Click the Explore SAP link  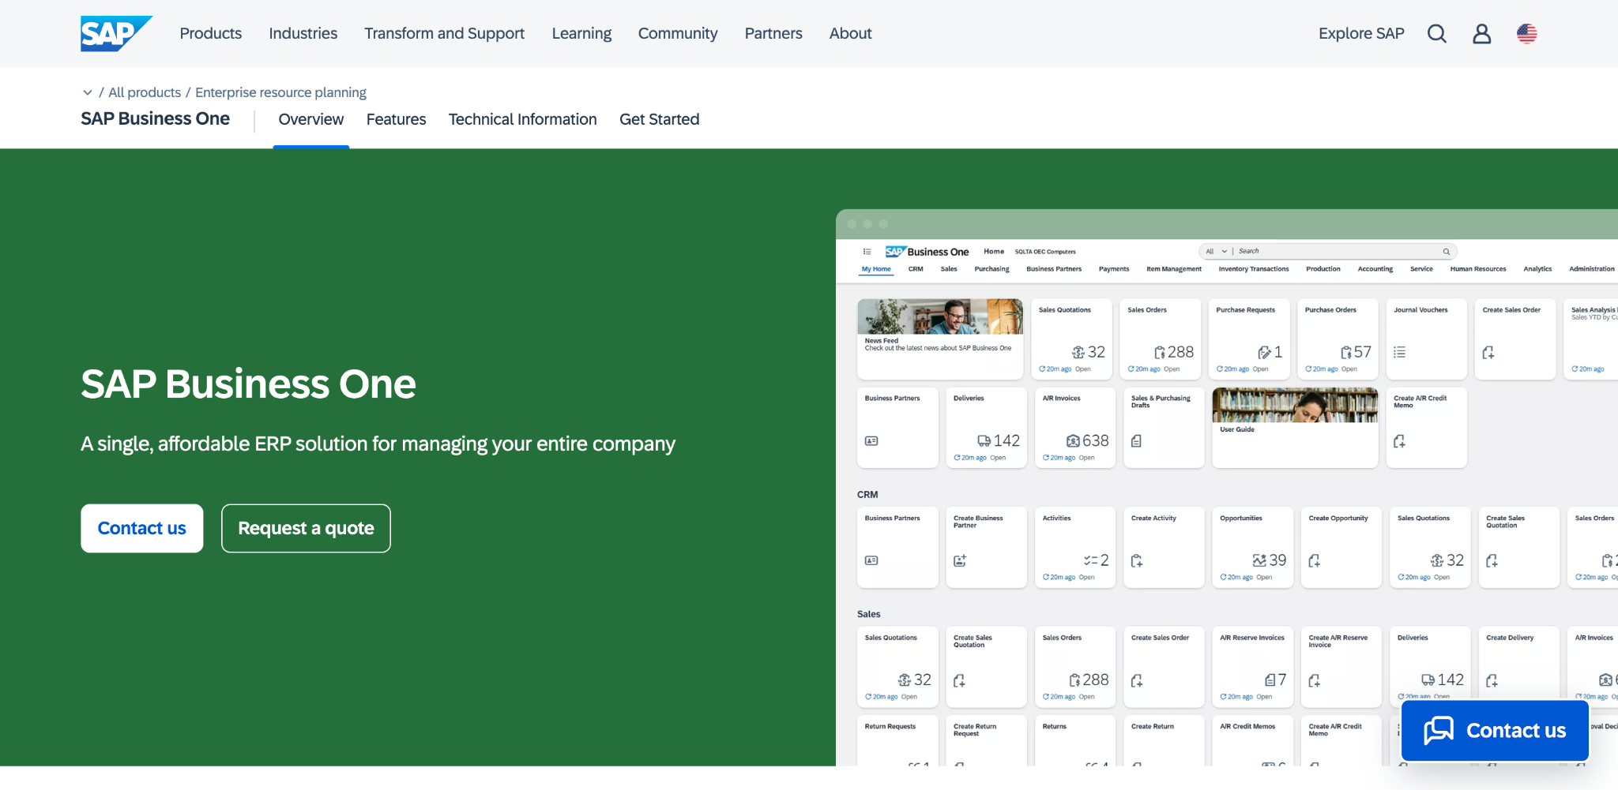point(1361,33)
